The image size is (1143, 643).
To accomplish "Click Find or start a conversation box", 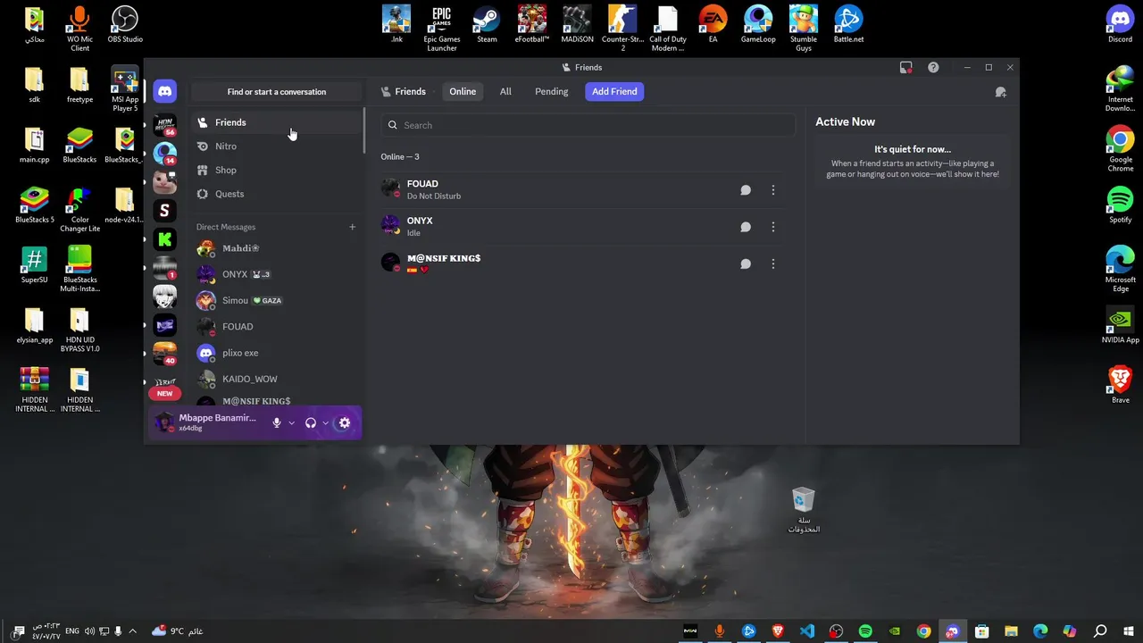I will coord(277,91).
